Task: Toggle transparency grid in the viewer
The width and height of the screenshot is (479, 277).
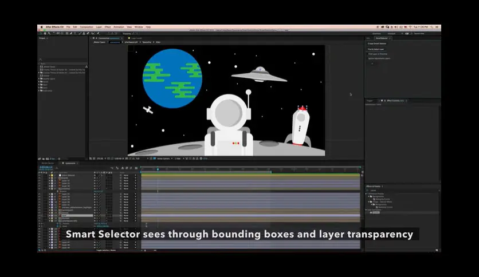Action: pos(154,159)
